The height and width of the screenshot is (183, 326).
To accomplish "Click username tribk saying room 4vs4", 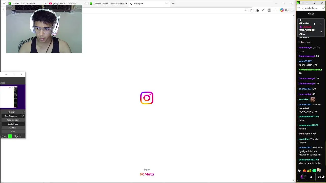I will click(x=301, y=134).
